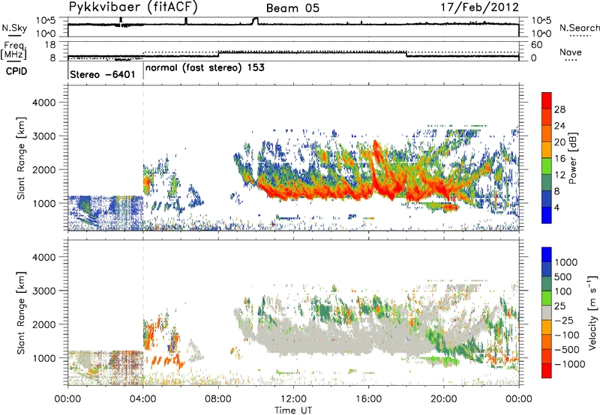
Task: Click the 500 label on Velocity colorbar
Action: 563,277
